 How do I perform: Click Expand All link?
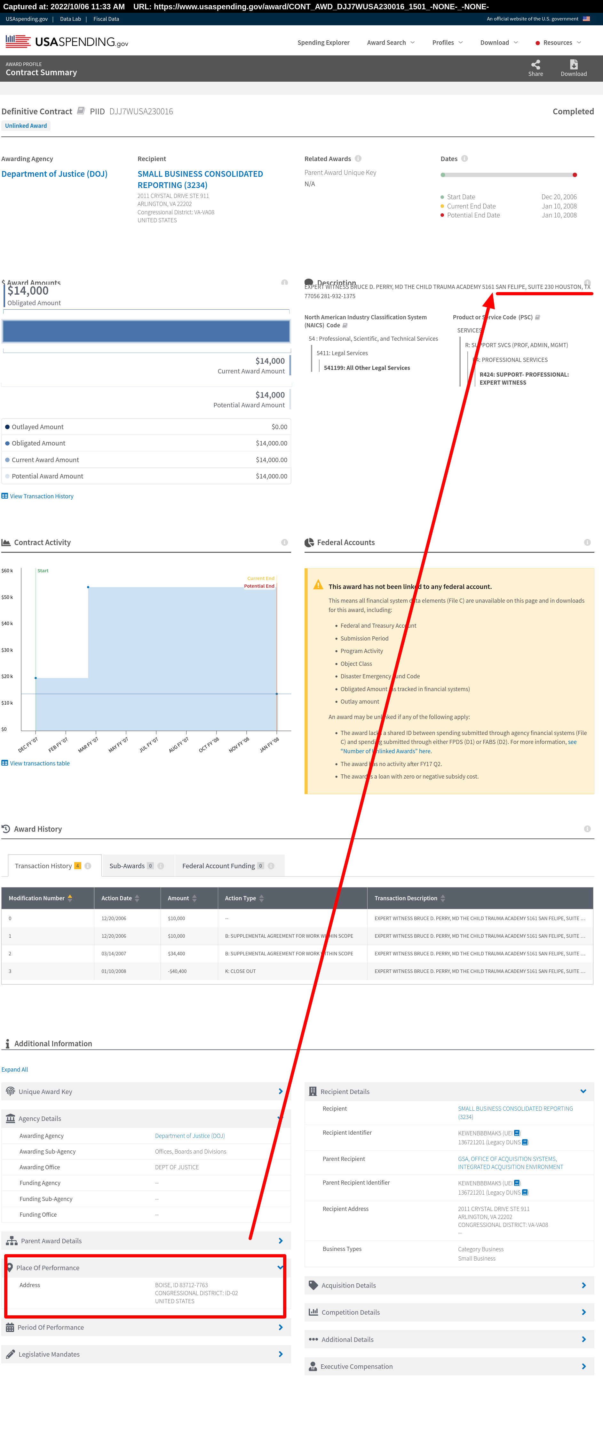pyautogui.click(x=15, y=1069)
